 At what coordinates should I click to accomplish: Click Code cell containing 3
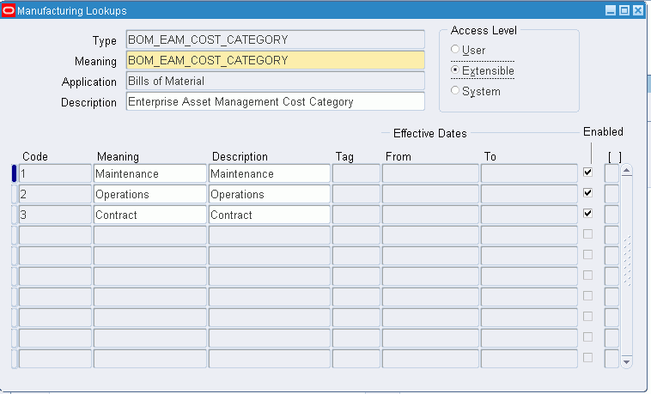coord(55,215)
